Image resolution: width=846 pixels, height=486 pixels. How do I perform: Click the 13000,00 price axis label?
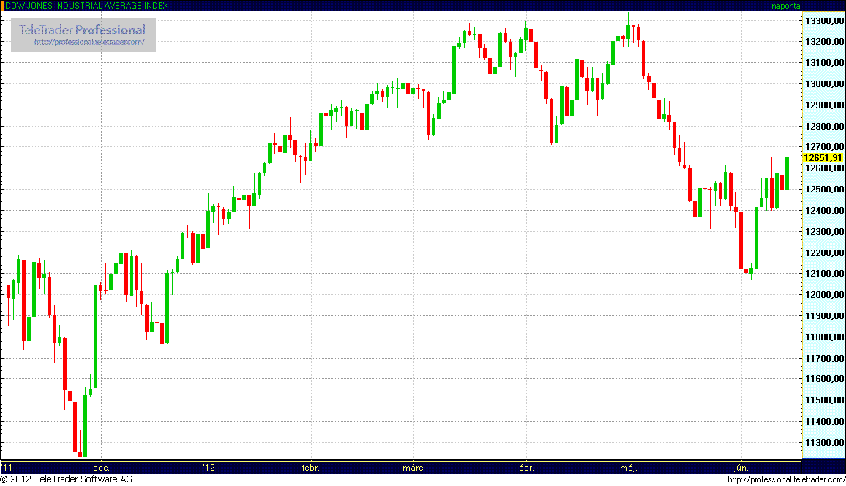(824, 84)
